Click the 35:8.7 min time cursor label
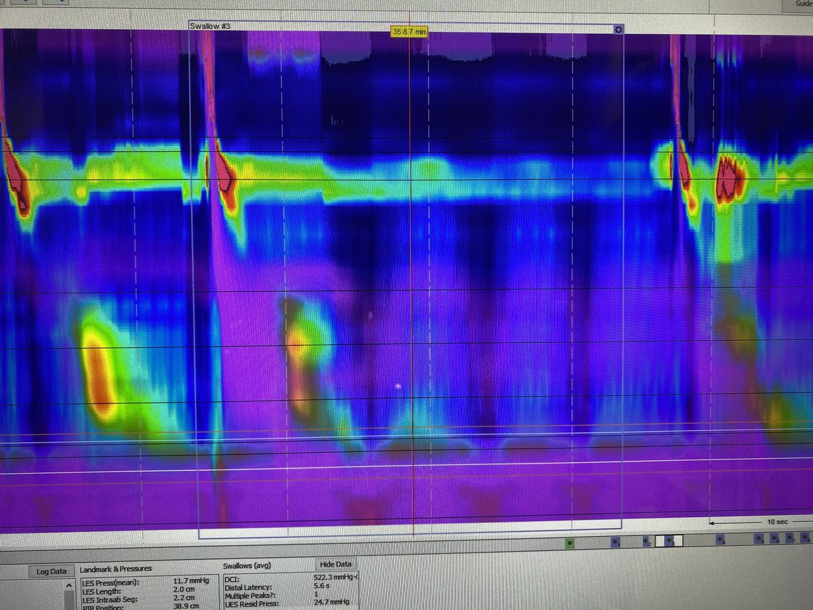Screen dimensions: 813x610 point(410,32)
